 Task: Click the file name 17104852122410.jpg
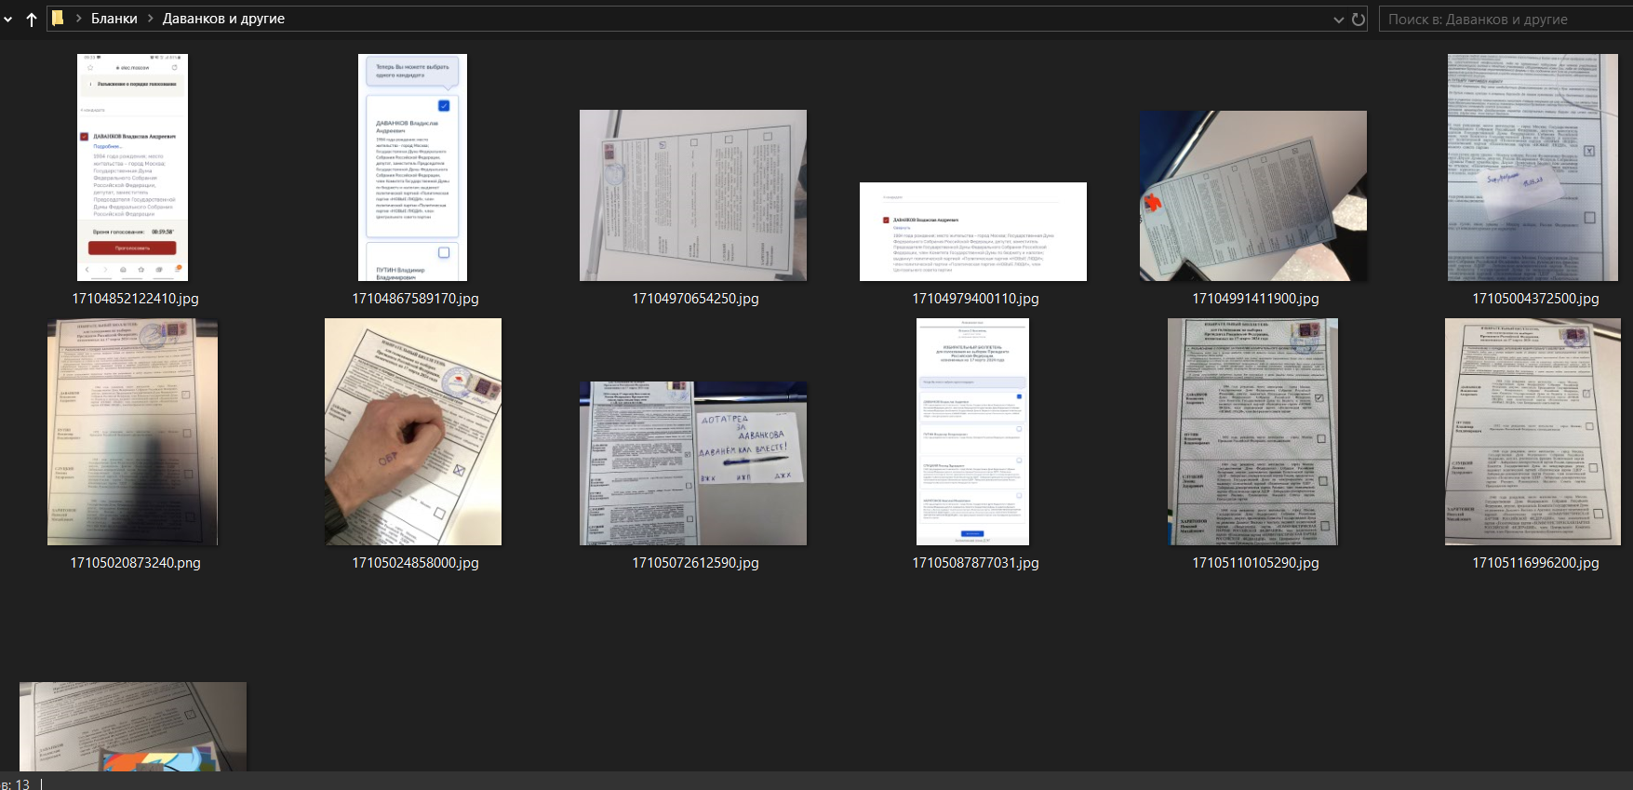[136, 299]
